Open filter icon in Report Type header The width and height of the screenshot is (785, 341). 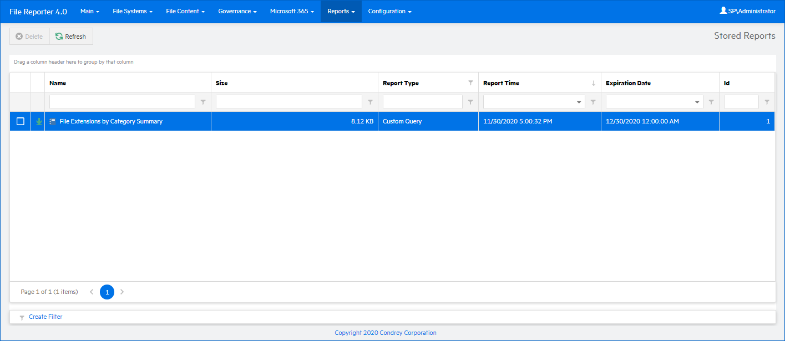470,82
